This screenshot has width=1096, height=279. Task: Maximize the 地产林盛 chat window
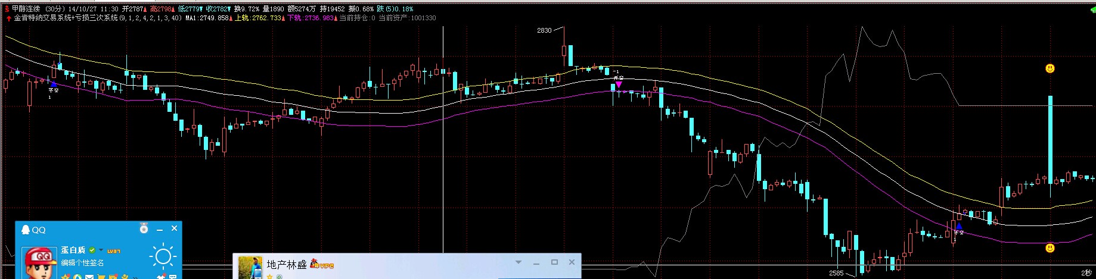point(554,262)
